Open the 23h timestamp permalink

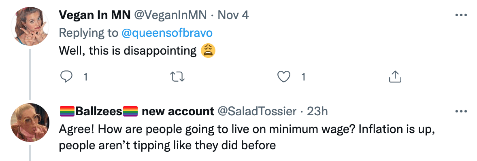click(317, 112)
